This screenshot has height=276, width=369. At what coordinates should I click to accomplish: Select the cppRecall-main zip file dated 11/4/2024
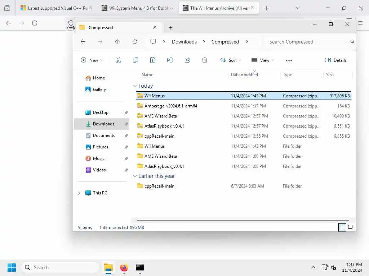[x=244, y=136]
